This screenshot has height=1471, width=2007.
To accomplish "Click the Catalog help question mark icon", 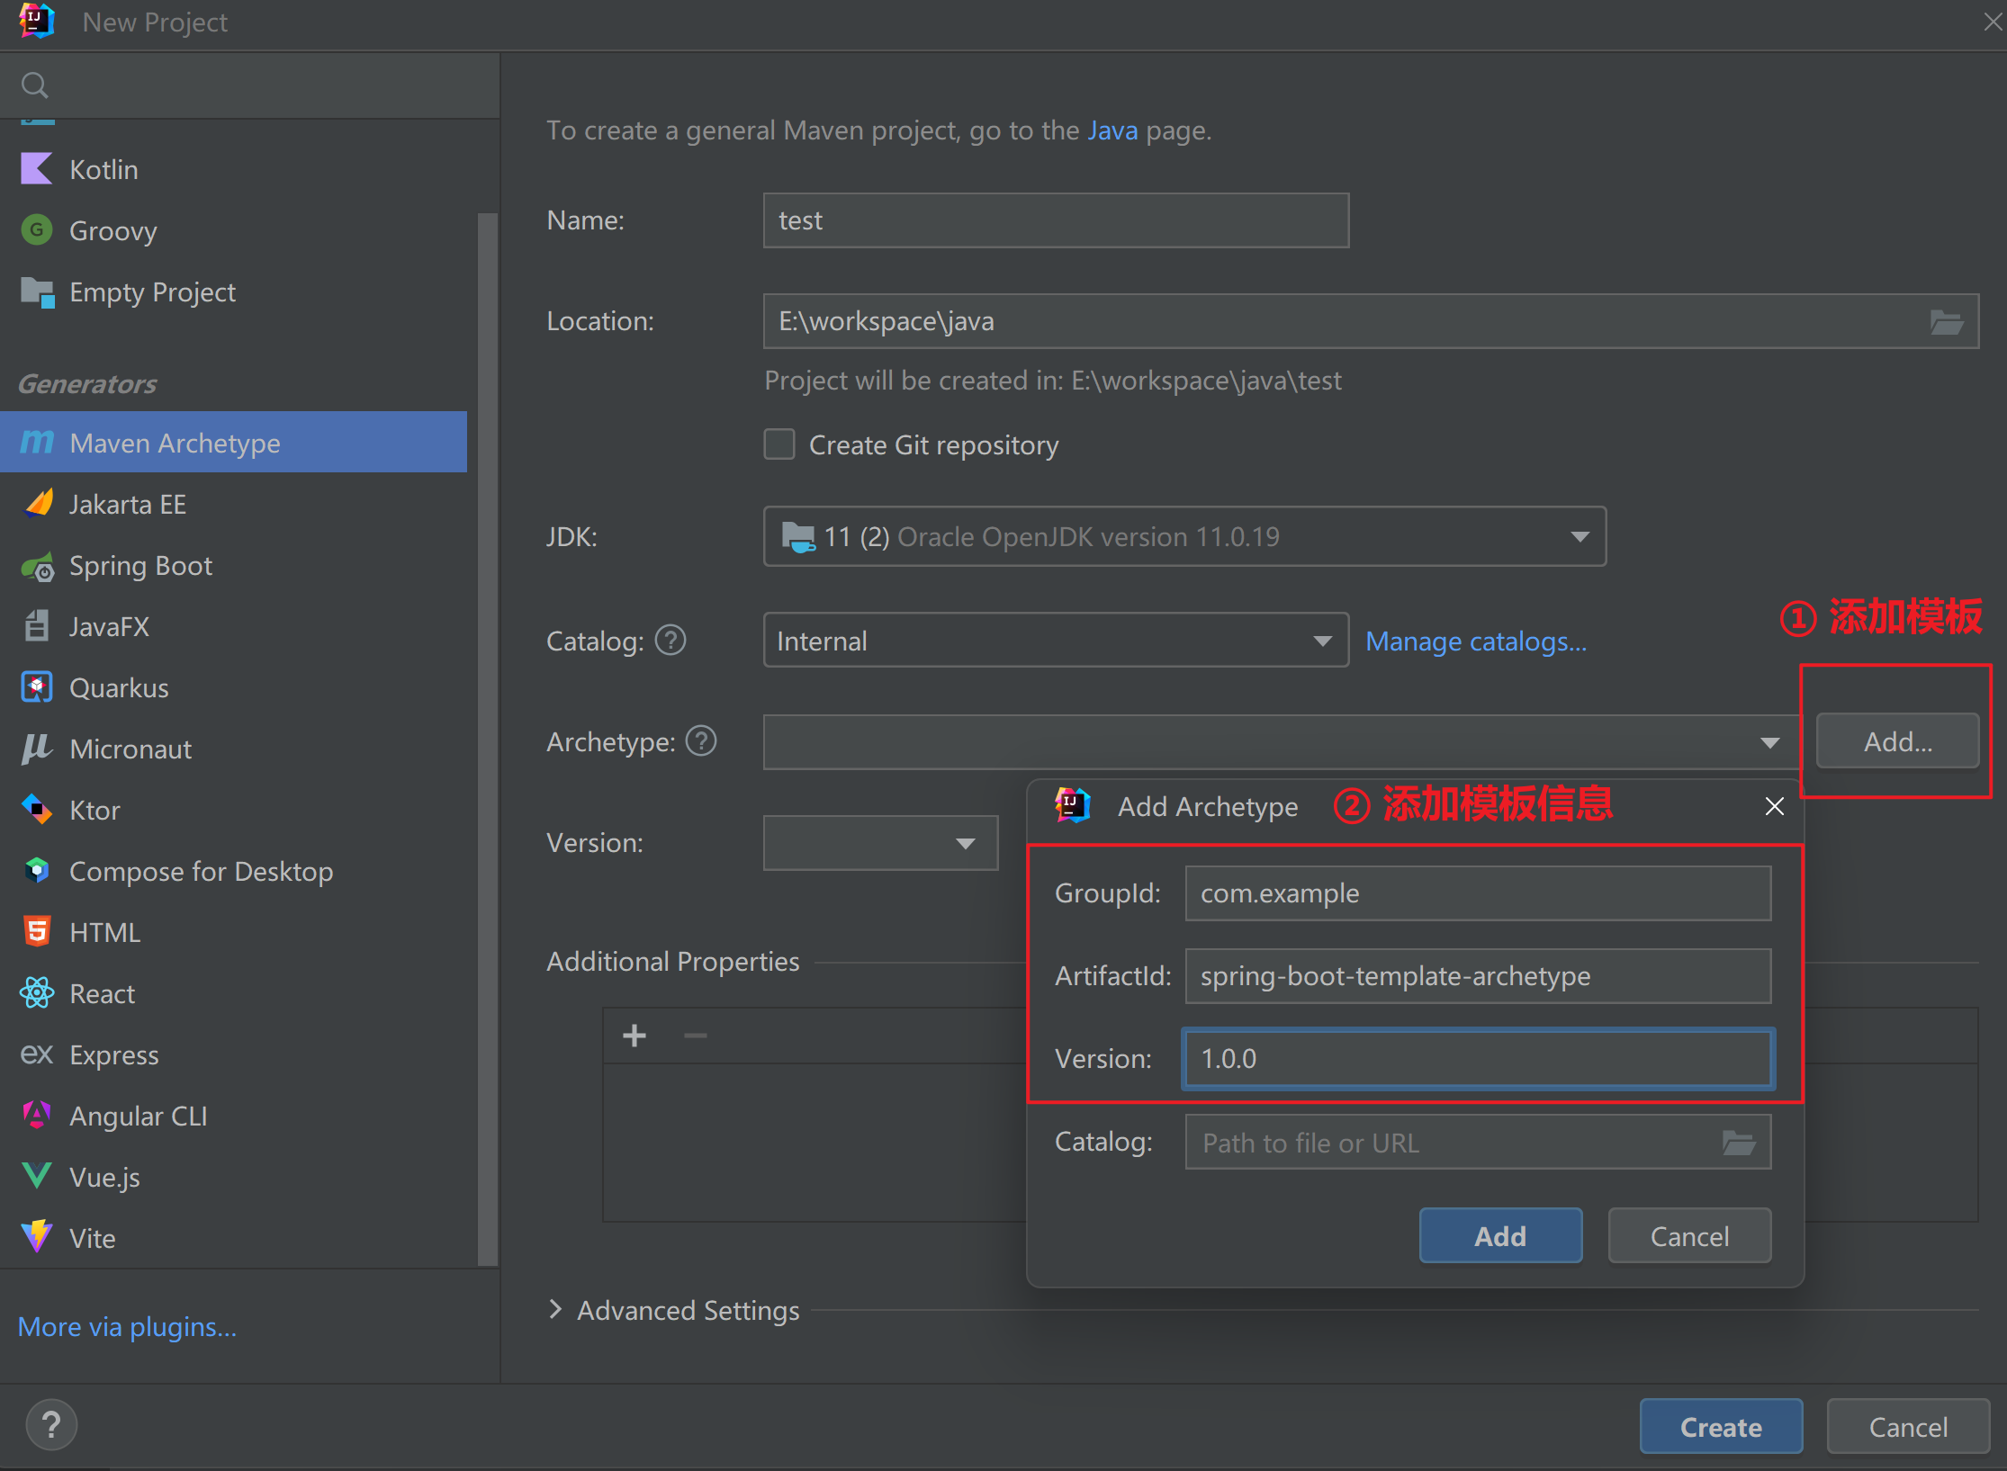I will click(670, 641).
